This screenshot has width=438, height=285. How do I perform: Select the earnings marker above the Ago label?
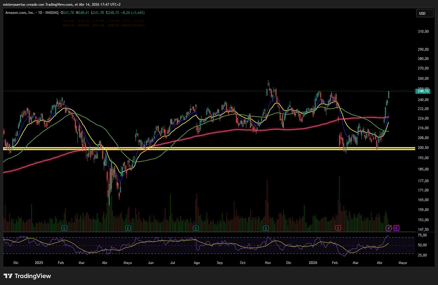coord(196,228)
